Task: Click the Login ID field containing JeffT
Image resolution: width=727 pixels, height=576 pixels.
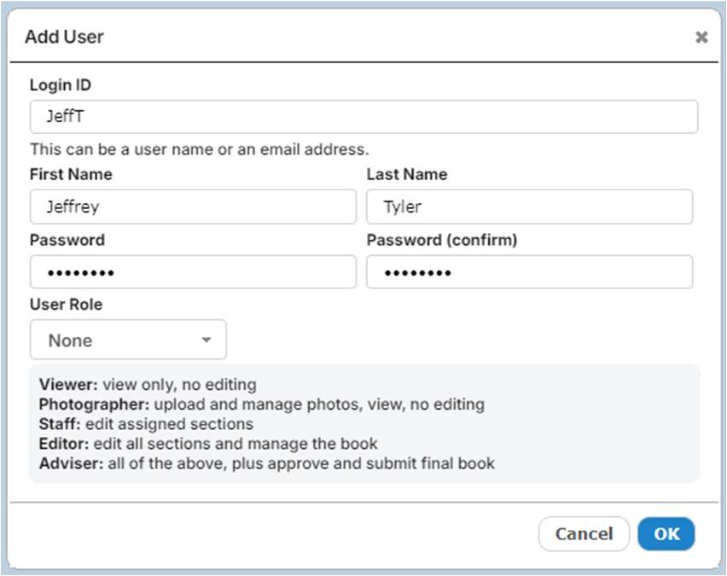Action: (x=363, y=116)
